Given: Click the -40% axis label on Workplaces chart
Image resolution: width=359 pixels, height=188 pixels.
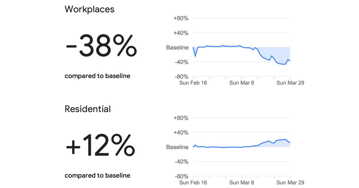Looking at the screenshot, I should coord(181,62).
